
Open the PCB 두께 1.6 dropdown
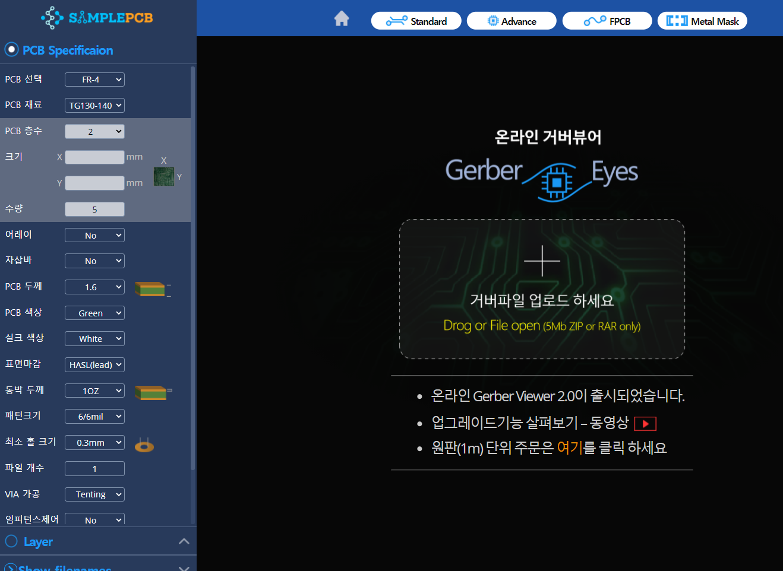(94, 287)
